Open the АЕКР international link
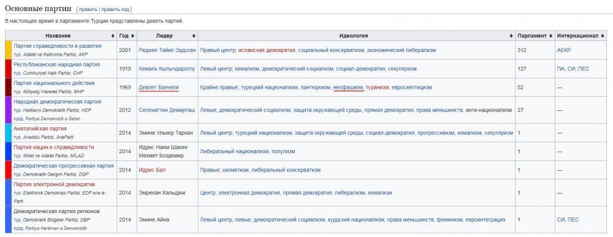 click(x=564, y=50)
